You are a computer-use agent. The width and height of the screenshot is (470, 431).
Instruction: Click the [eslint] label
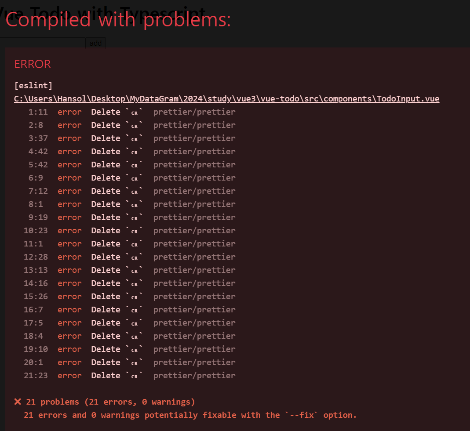[x=33, y=86]
